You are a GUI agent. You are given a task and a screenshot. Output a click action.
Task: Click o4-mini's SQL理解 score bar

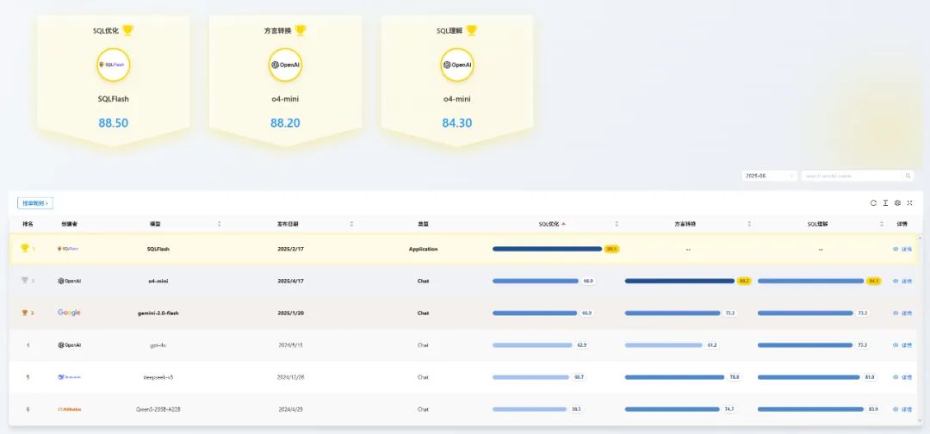click(x=811, y=281)
